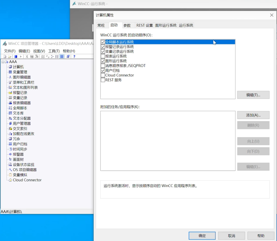The height and width of the screenshot is (241, 277).
Task: Open 图形编辑器 in the project tree
Action: point(22,77)
